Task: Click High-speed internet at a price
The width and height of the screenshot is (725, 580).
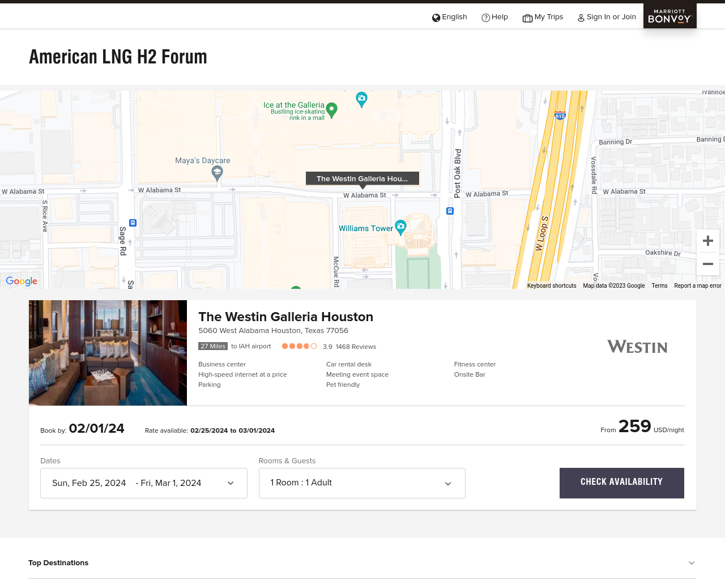Action: pos(242,374)
